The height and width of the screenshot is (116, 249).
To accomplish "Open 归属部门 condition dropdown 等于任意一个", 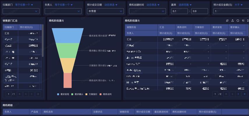I will click(24, 5).
